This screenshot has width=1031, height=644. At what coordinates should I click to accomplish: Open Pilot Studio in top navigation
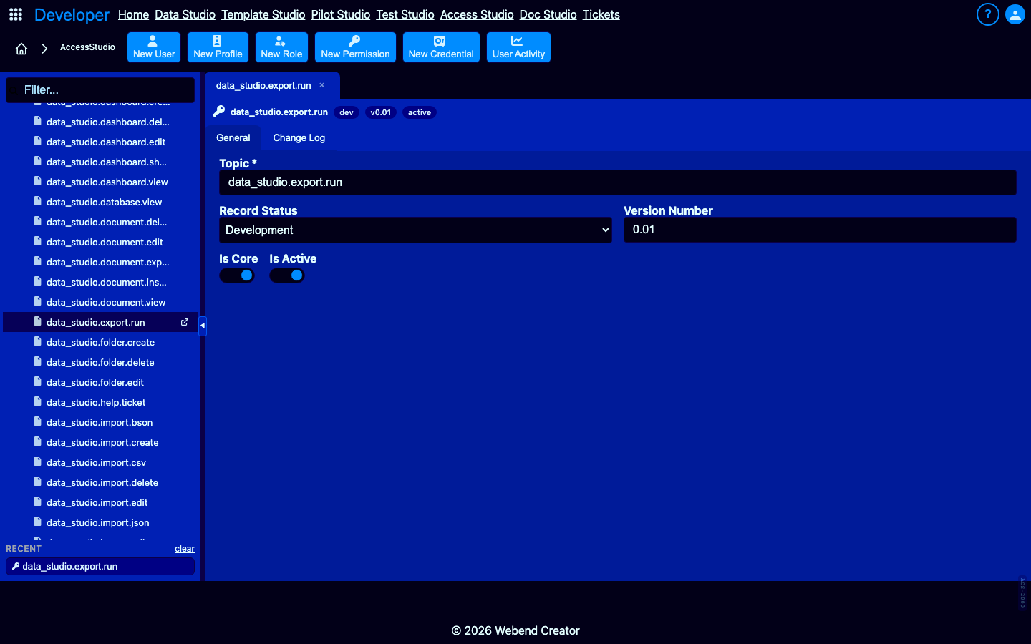click(341, 14)
